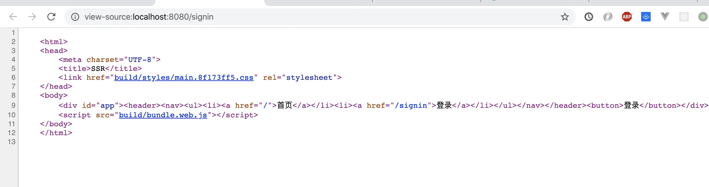709x187 pixels.
Task: Click the opening <html> tag
Action: [x=54, y=42]
